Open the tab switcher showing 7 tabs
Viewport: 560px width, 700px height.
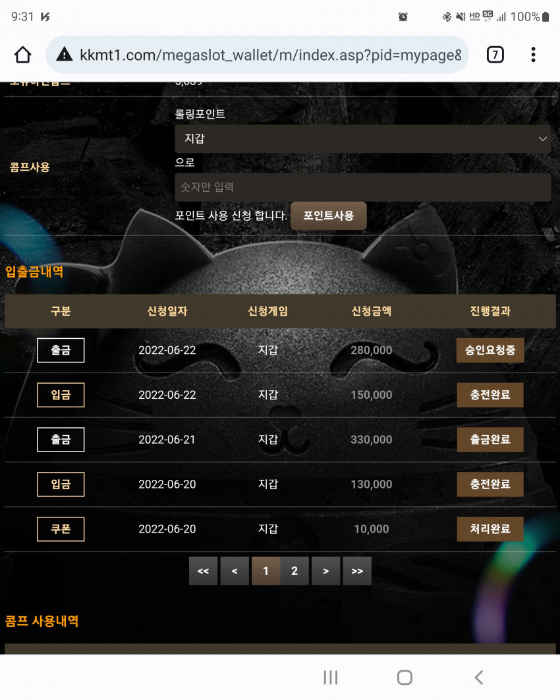495,55
